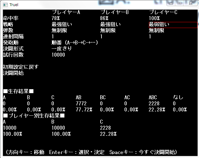
Task: Select the firing order 順番（A→B→C→…）
Action: click(75, 43)
